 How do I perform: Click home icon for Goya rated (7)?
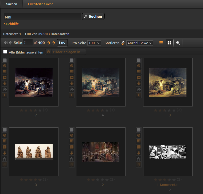point(5,89)
